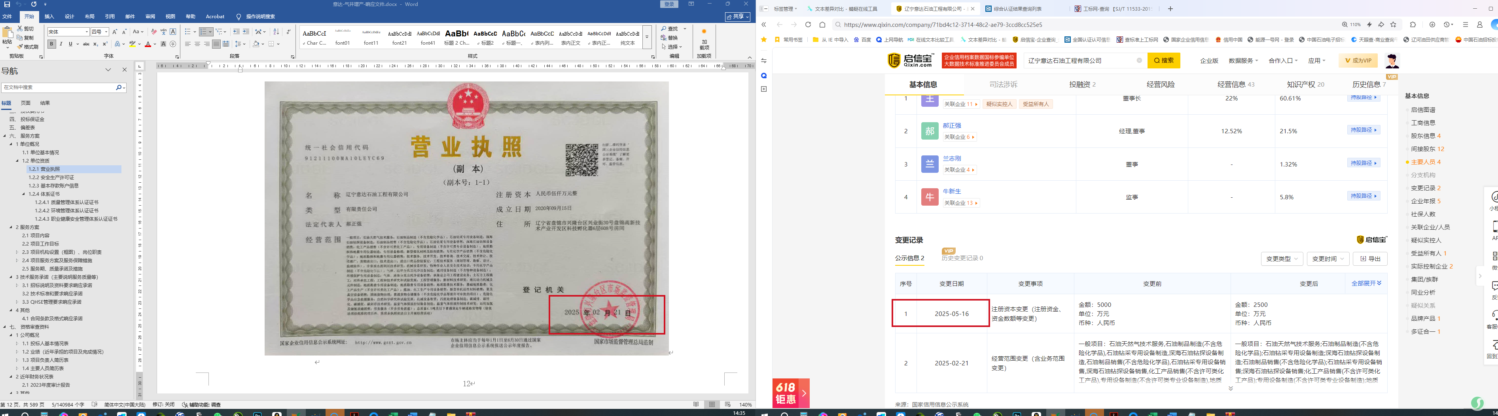Switch to the 经营风险 tab on Qixin page
Image resolution: width=1498 pixels, height=416 pixels.
coord(1160,85)
